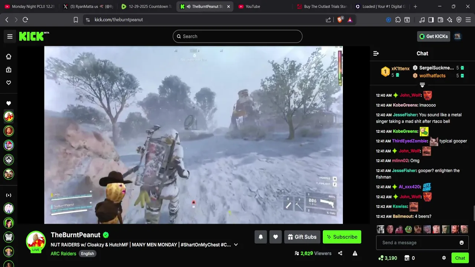
Task: Open chat settings gear icon
Action: coord(444,258)
